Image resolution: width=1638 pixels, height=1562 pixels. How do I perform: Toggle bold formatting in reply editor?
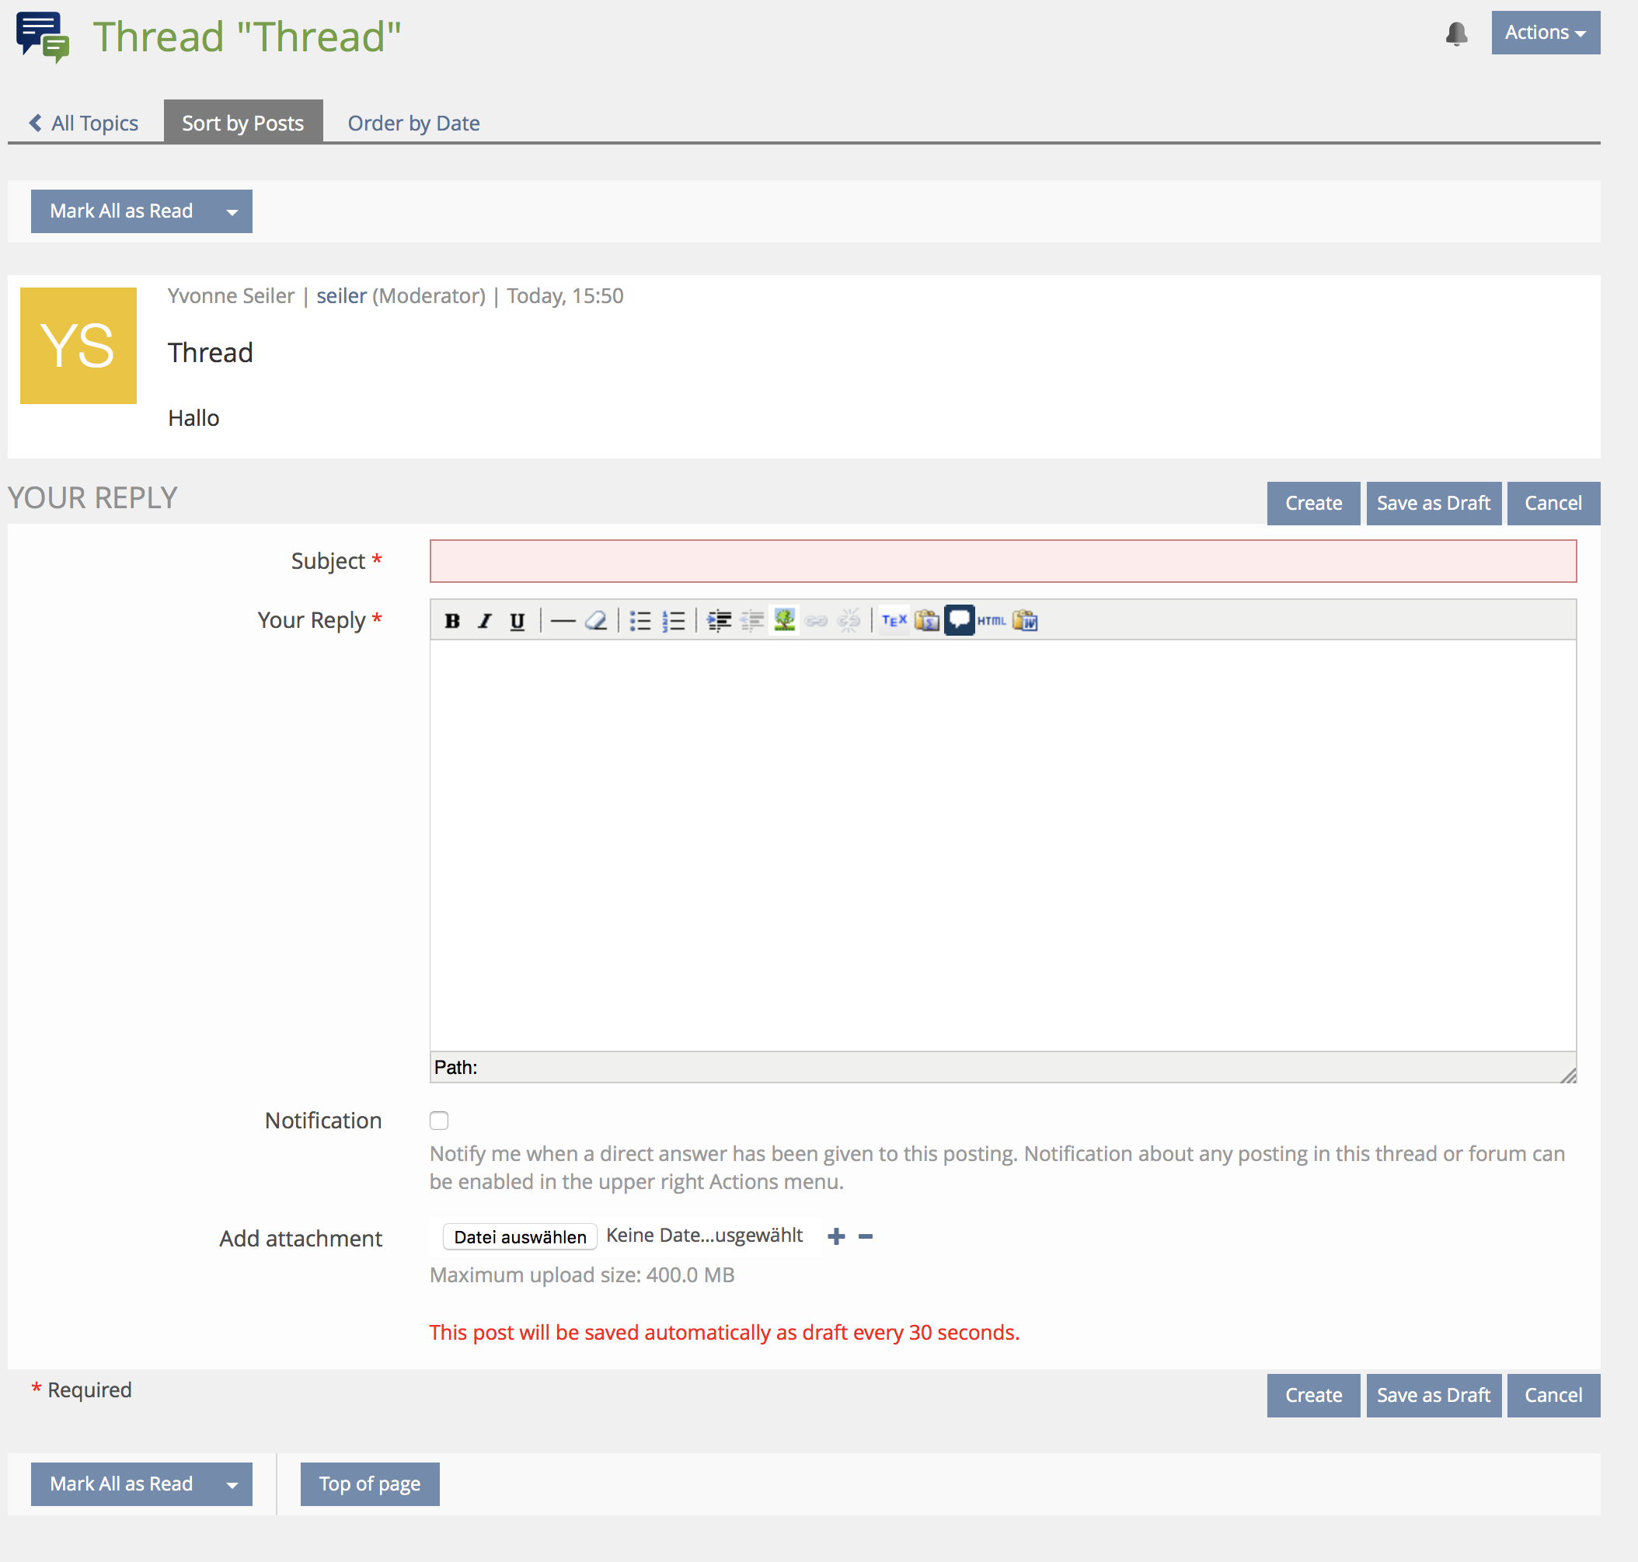point(452,621)
